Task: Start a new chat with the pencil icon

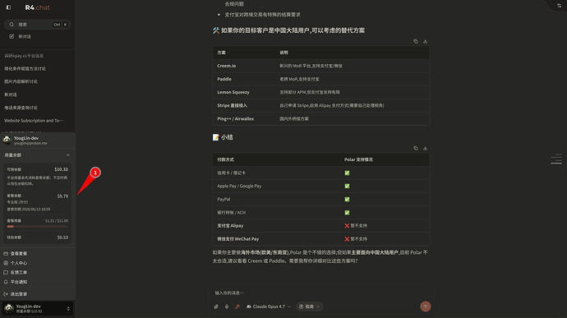Action: tap(12, 36)
